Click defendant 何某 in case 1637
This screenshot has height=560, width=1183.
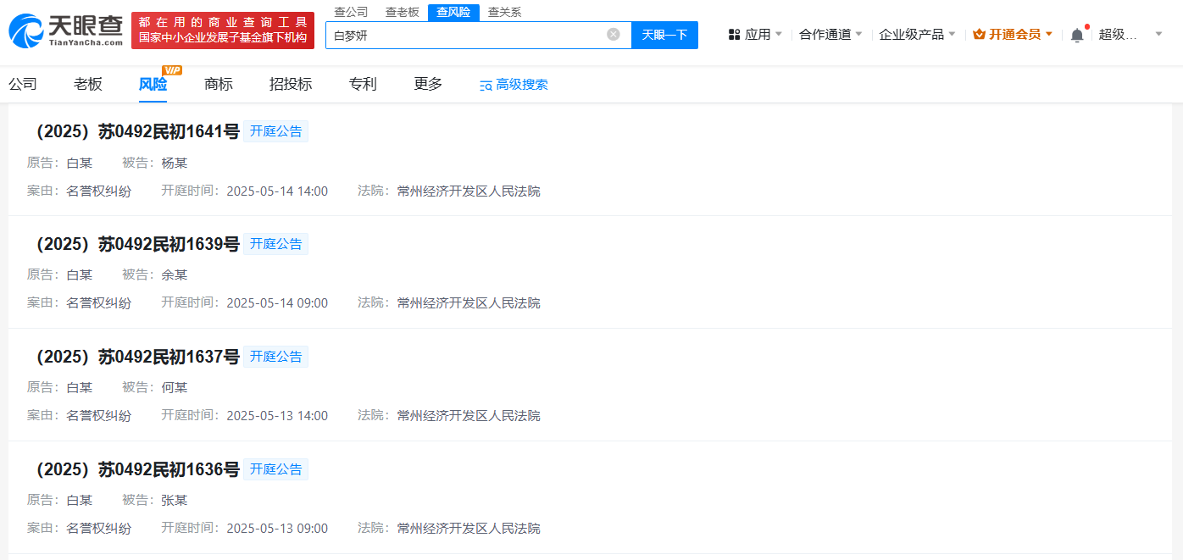point(175,387)
